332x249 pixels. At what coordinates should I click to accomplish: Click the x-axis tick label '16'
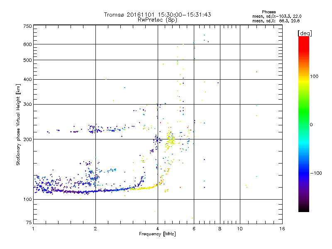click(x=282, y=229)
